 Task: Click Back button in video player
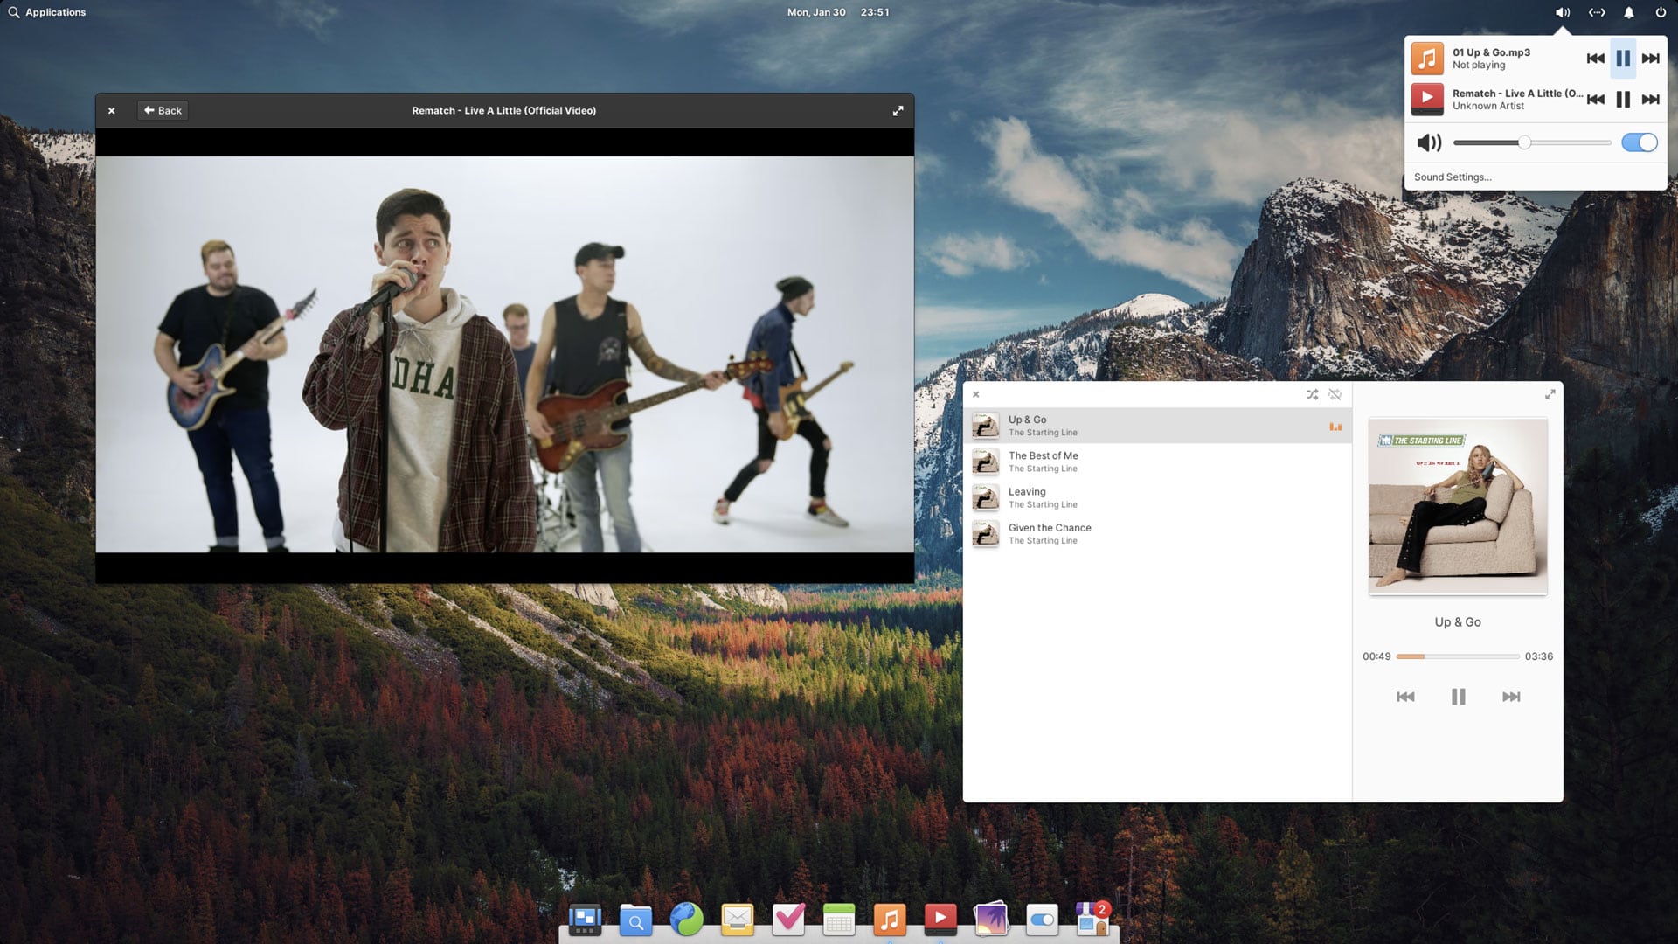tap(163, 111)
